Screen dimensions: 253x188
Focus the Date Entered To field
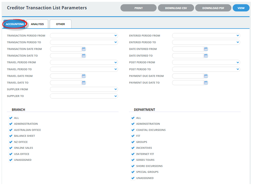(188, 56)
